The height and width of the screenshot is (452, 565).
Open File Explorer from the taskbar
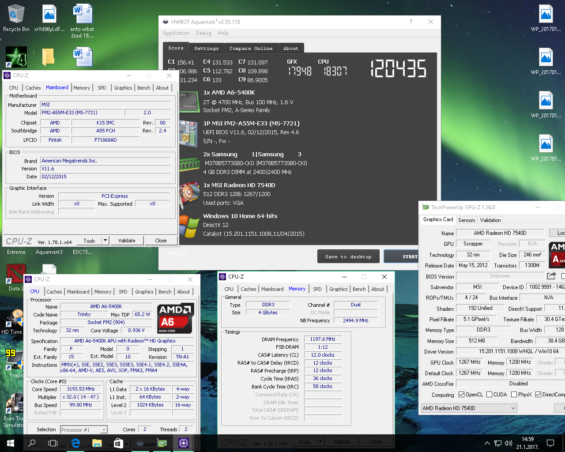tap(97, 443)
